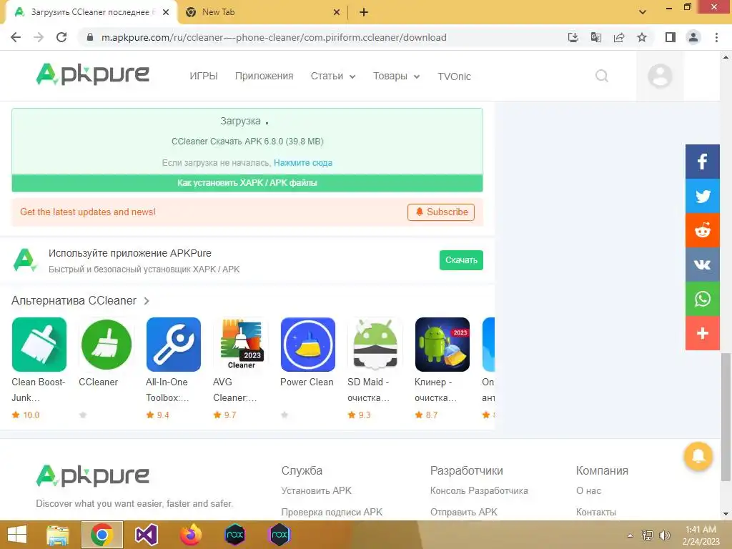Open Windows Start menu

pyautogui.click(x=17, y=535)
